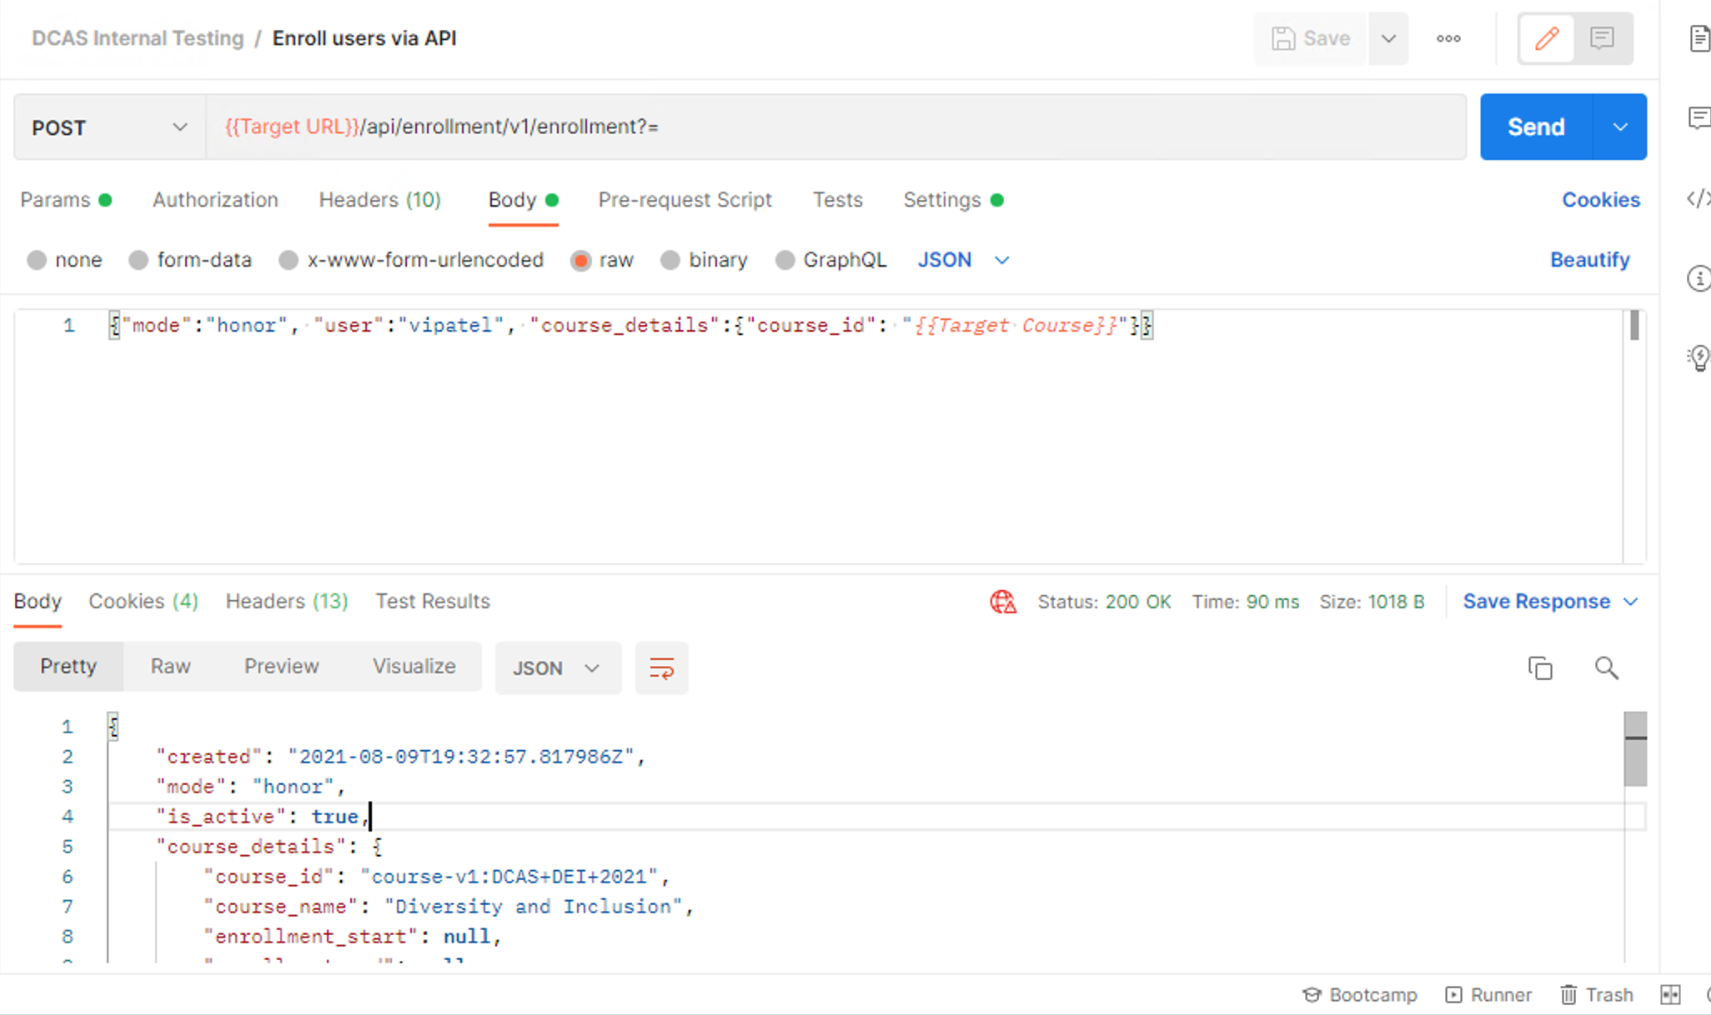Open documentation icon in right sidebar

pyautogui.click(x=1699, y=38)
